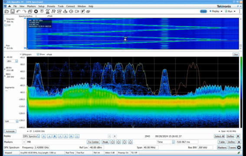Open DPX Spectrum settings gear at bottom right
This screenshot has height=156, width=246.
(239, 147)
